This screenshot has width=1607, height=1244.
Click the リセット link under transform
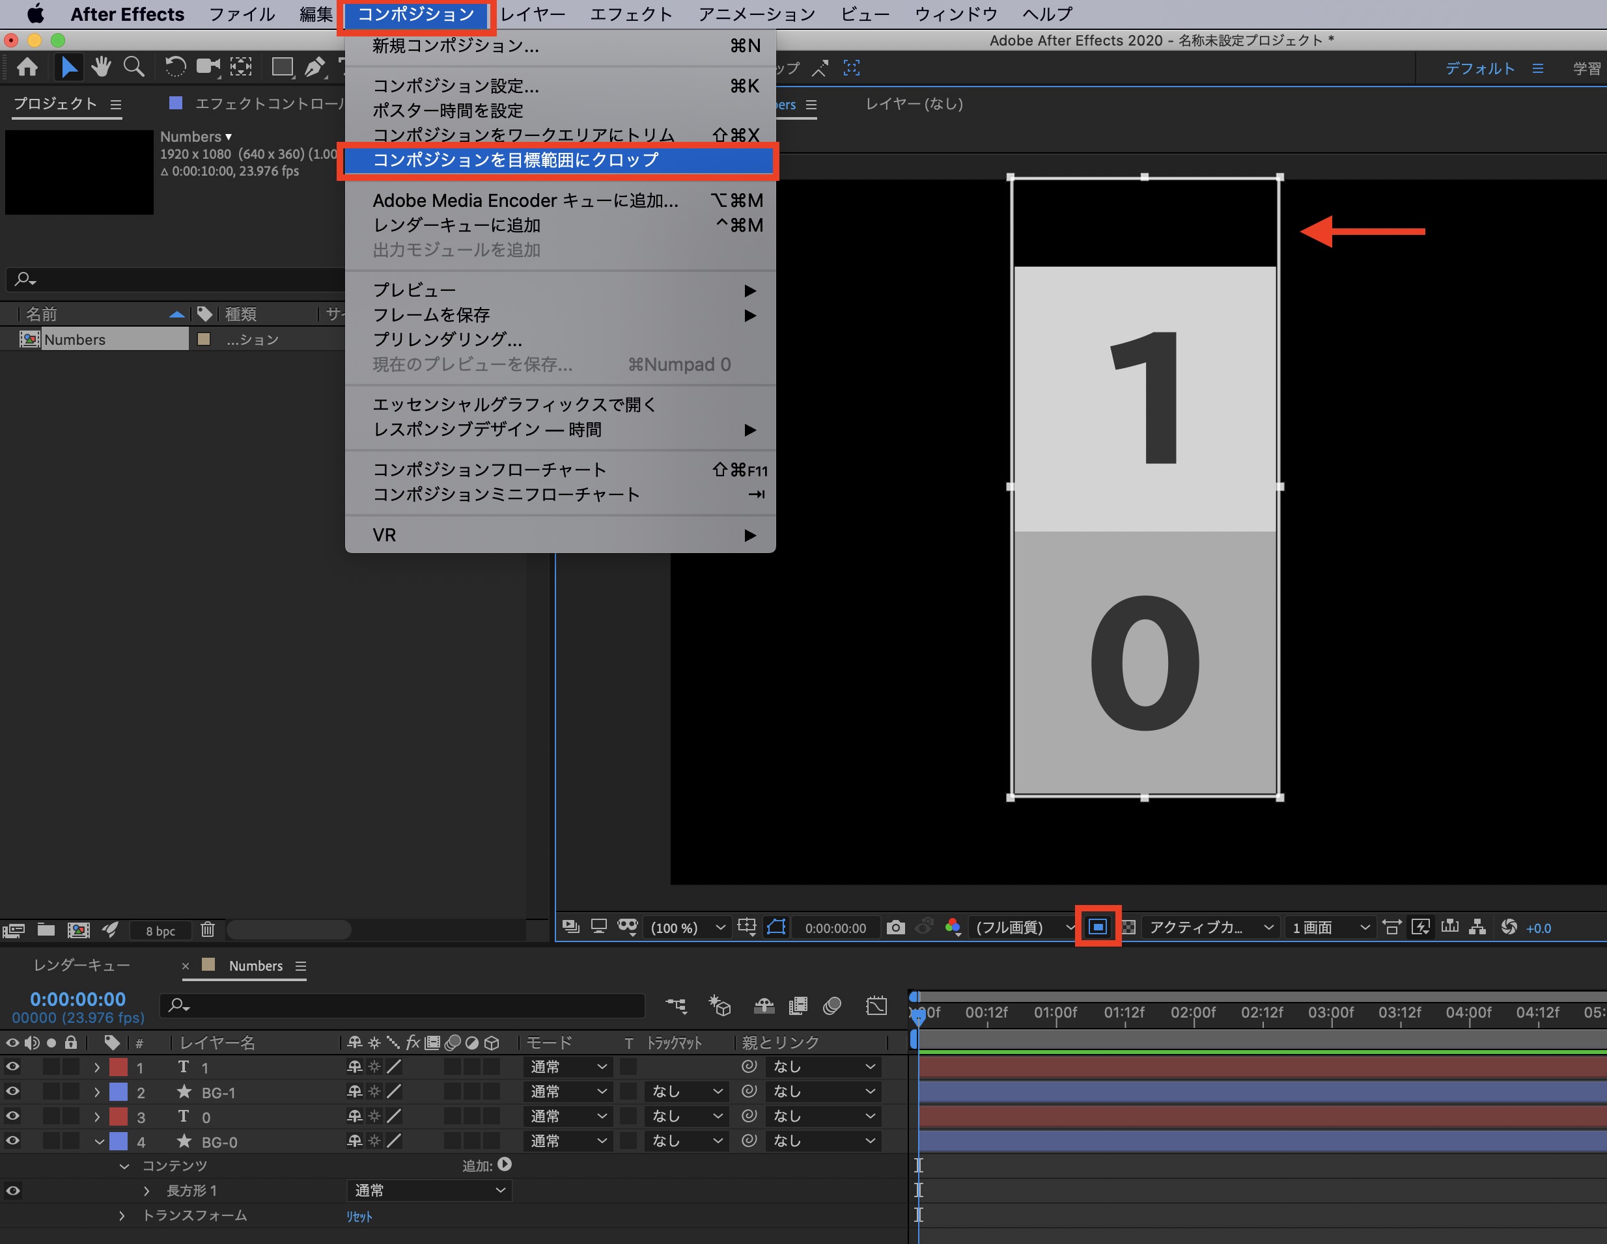coord(359,1216)
